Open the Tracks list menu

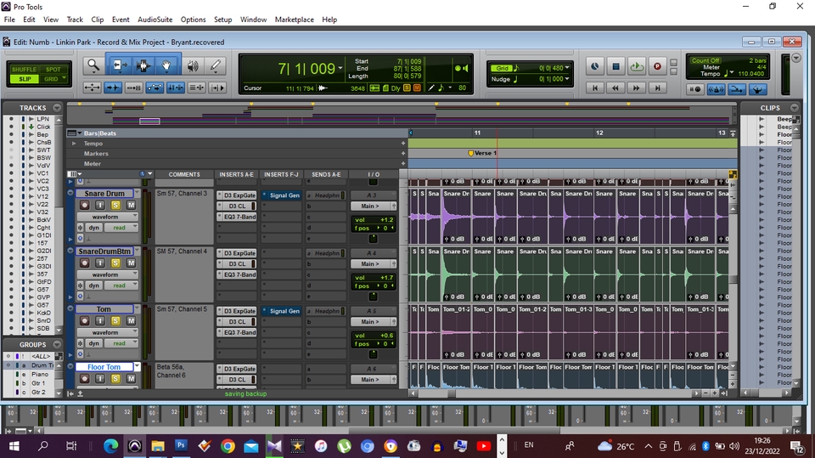(57, 108)
